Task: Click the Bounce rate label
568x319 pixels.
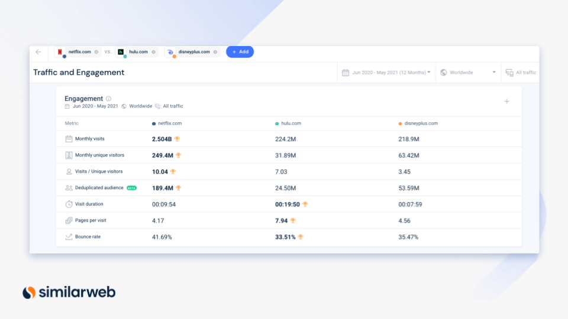Action: [x=88, y=236]
